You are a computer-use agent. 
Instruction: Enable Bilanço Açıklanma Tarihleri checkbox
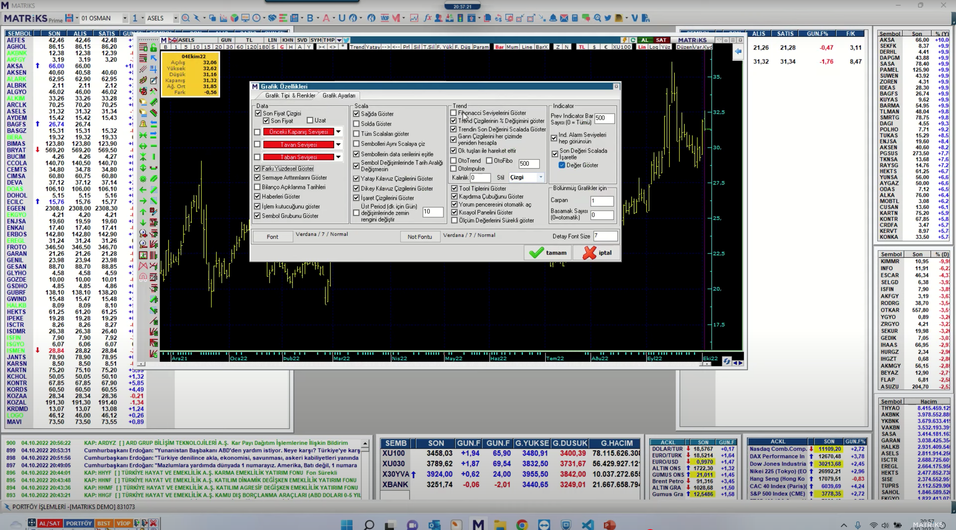tap(257, 187)
